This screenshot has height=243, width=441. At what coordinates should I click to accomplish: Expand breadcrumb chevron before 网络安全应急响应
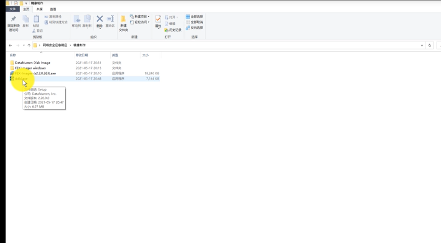(x=40, y=45)
